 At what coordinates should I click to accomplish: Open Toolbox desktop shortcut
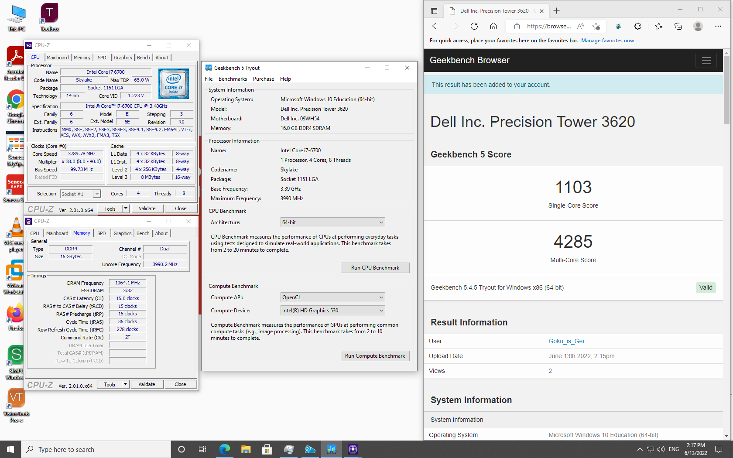49,18
